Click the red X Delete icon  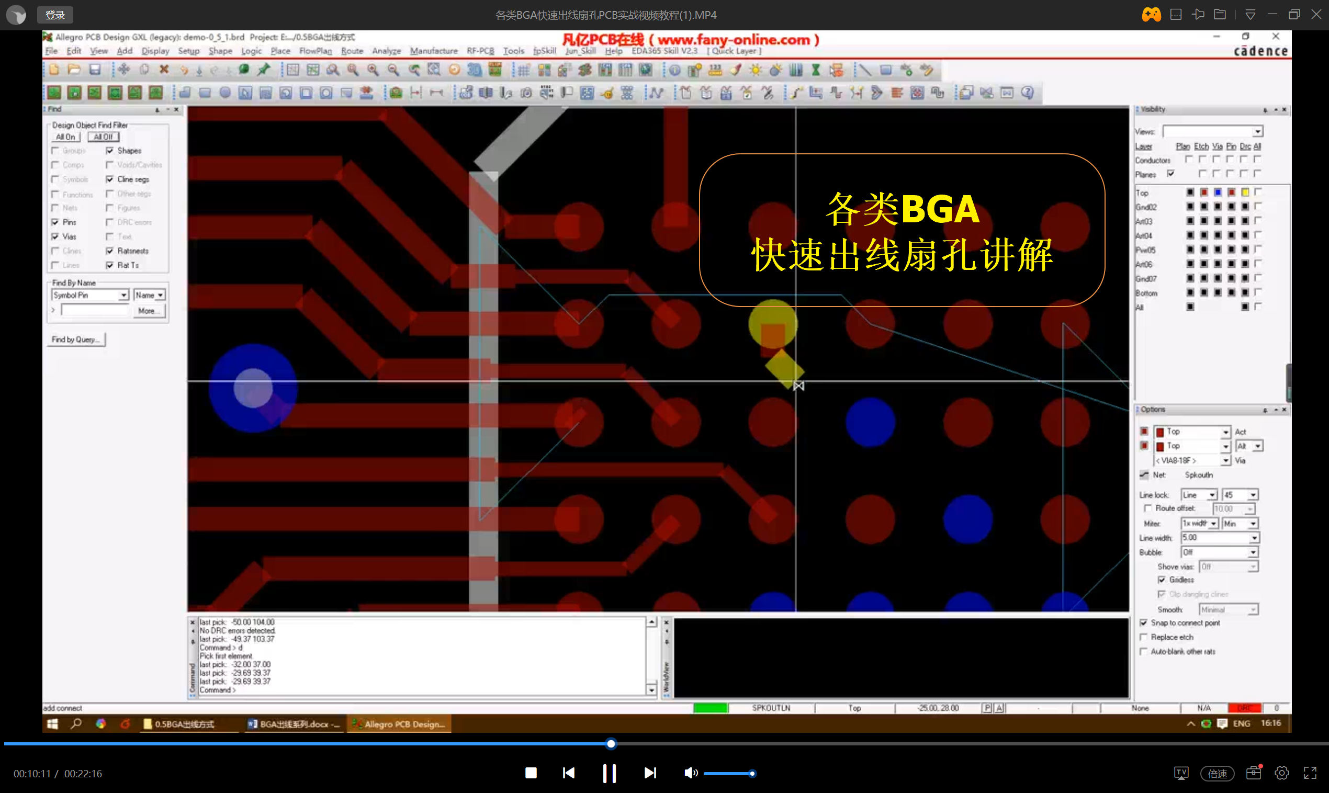[x=164, y=70]
